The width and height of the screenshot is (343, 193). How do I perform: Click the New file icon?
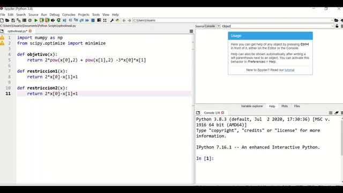[x=2, y=20]
